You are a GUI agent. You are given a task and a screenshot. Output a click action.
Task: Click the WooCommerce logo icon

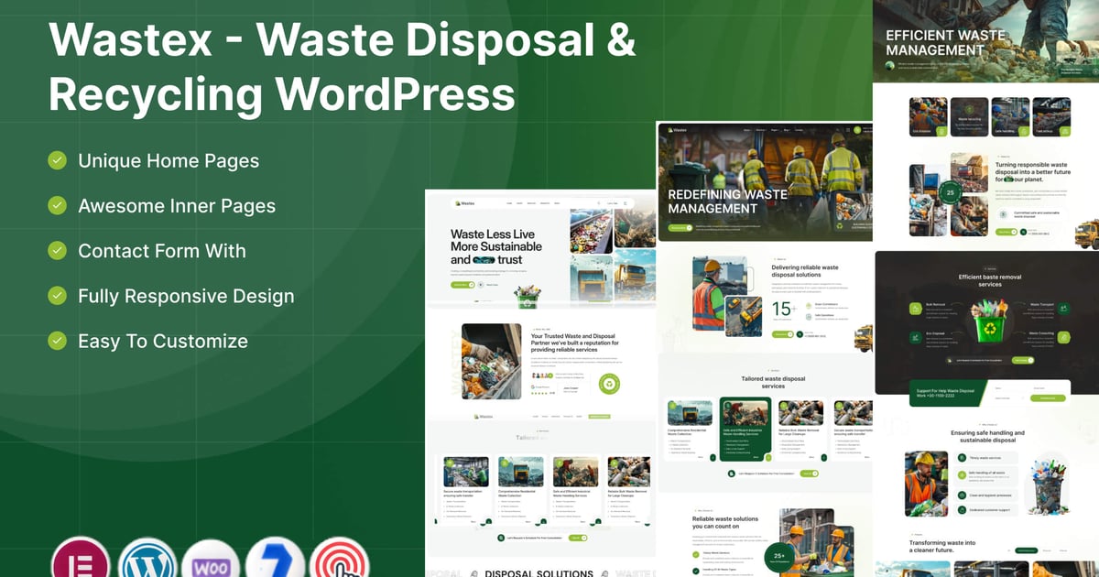click(x=212, y=559)
